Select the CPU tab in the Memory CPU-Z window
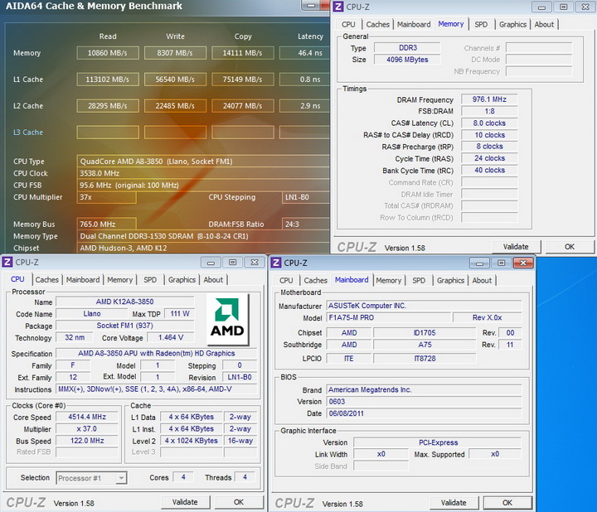 click(348, 24)
